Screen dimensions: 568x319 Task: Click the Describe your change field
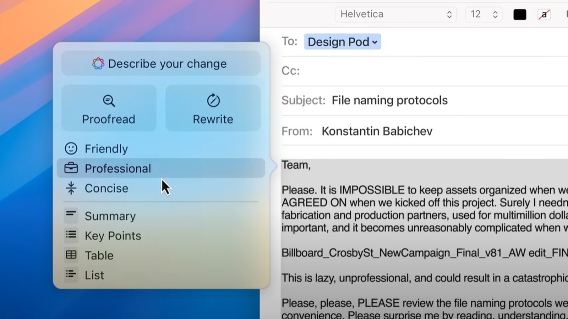[161, 64]
